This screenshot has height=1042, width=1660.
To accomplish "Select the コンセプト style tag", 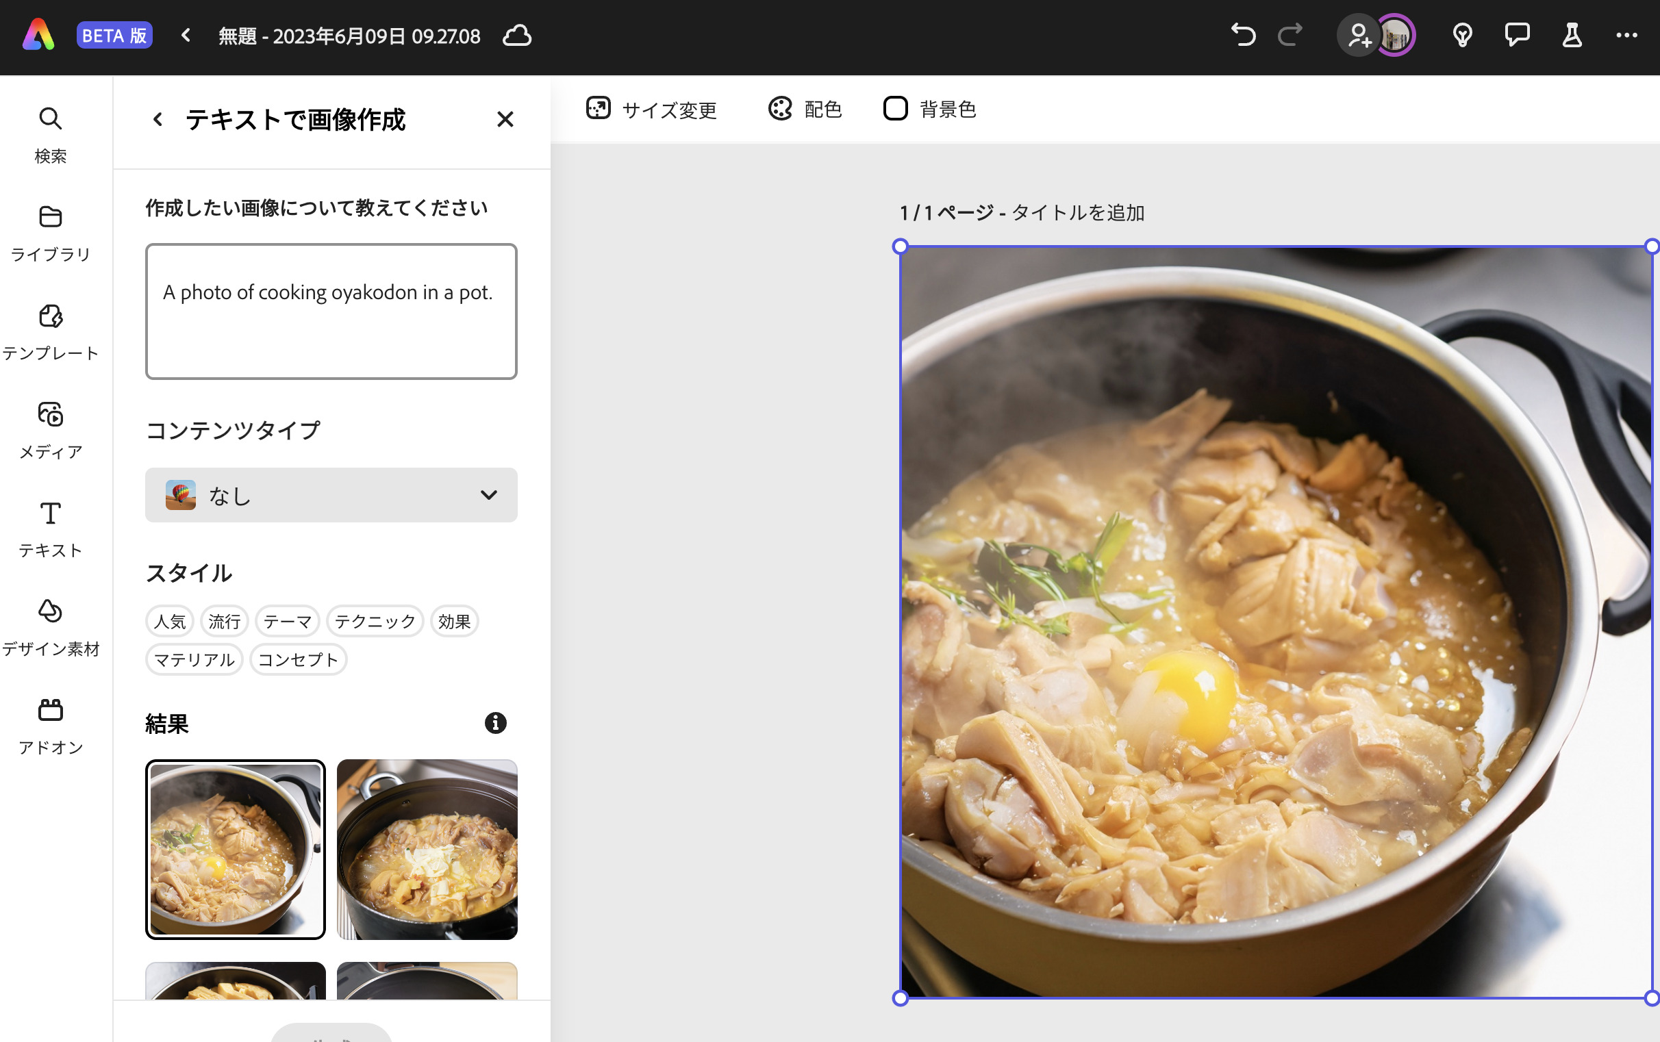I will point(298,659).
